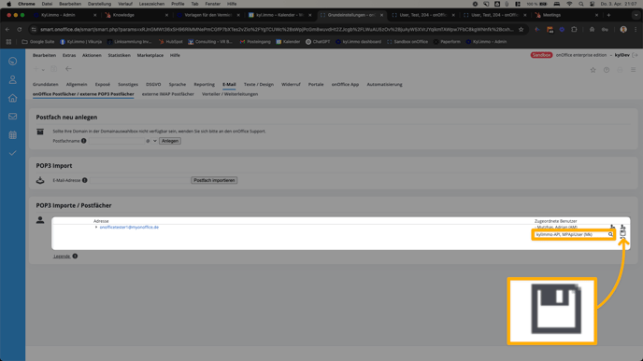643x361 pixels.
Task: Click info icon beside Postfachname
Action: 84,141
